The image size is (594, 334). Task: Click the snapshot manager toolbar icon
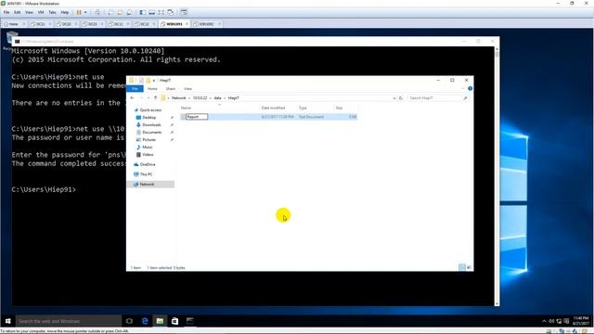(130, 12)
